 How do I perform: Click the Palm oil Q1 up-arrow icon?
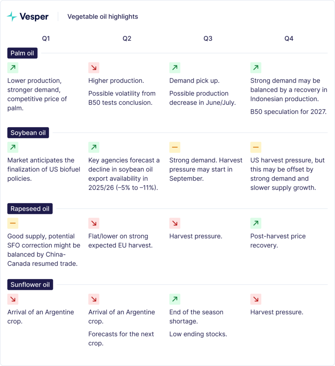coord(13,68)
